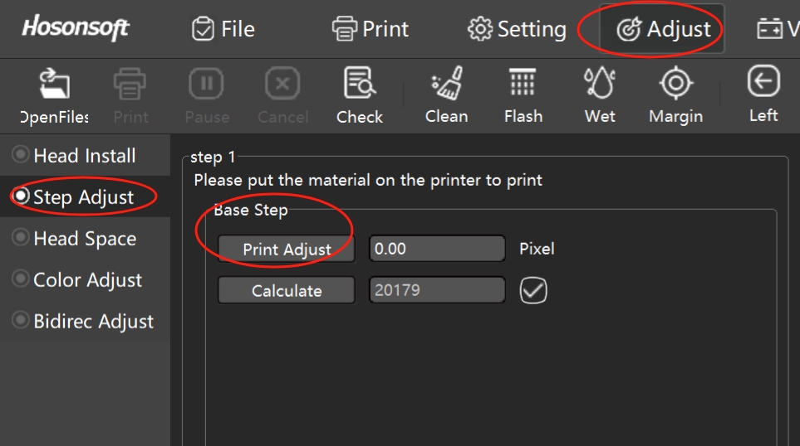Click the Pixel value field showing 0.00
800x446 pixels.
point(437,249)
